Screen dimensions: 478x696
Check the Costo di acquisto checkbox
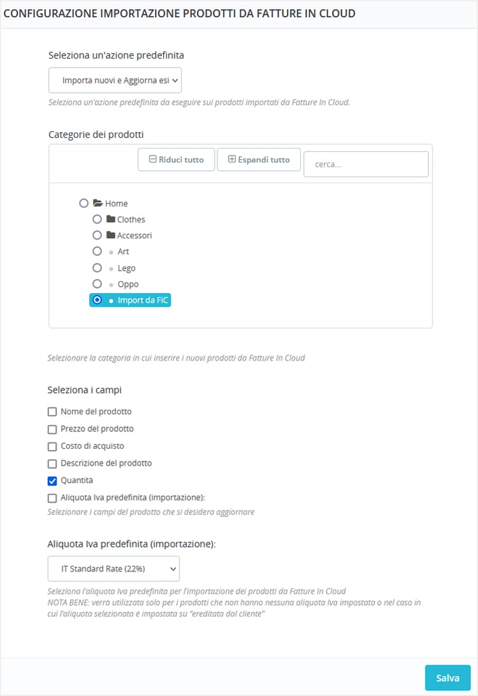pos(52,446)
